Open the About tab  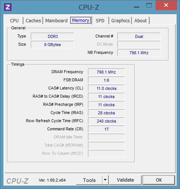point(140,20)
